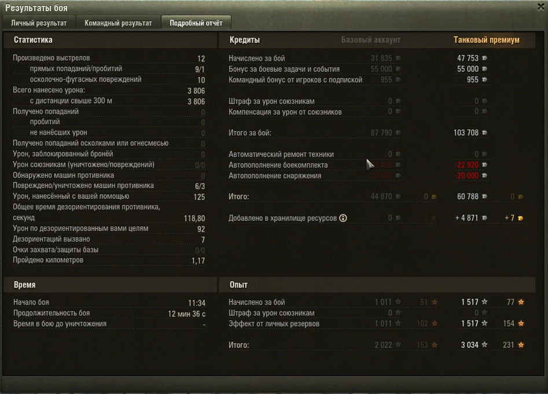Click the credits icon next to 60 788
Image resolution: width=548 pixels, height=394 pixels.
pos(484,196)
